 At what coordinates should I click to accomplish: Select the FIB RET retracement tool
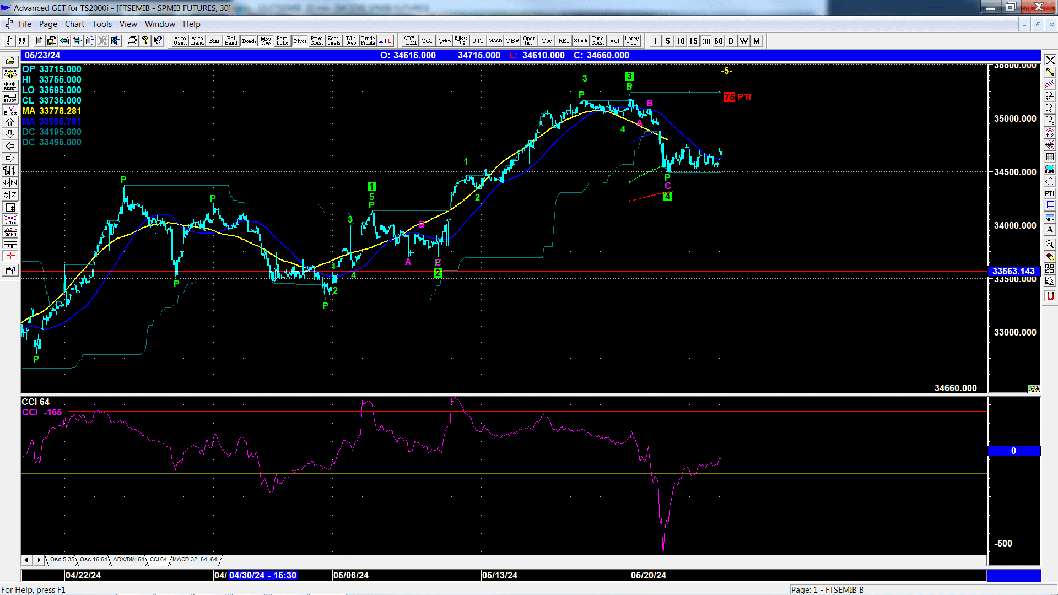tap(1050, 96)
